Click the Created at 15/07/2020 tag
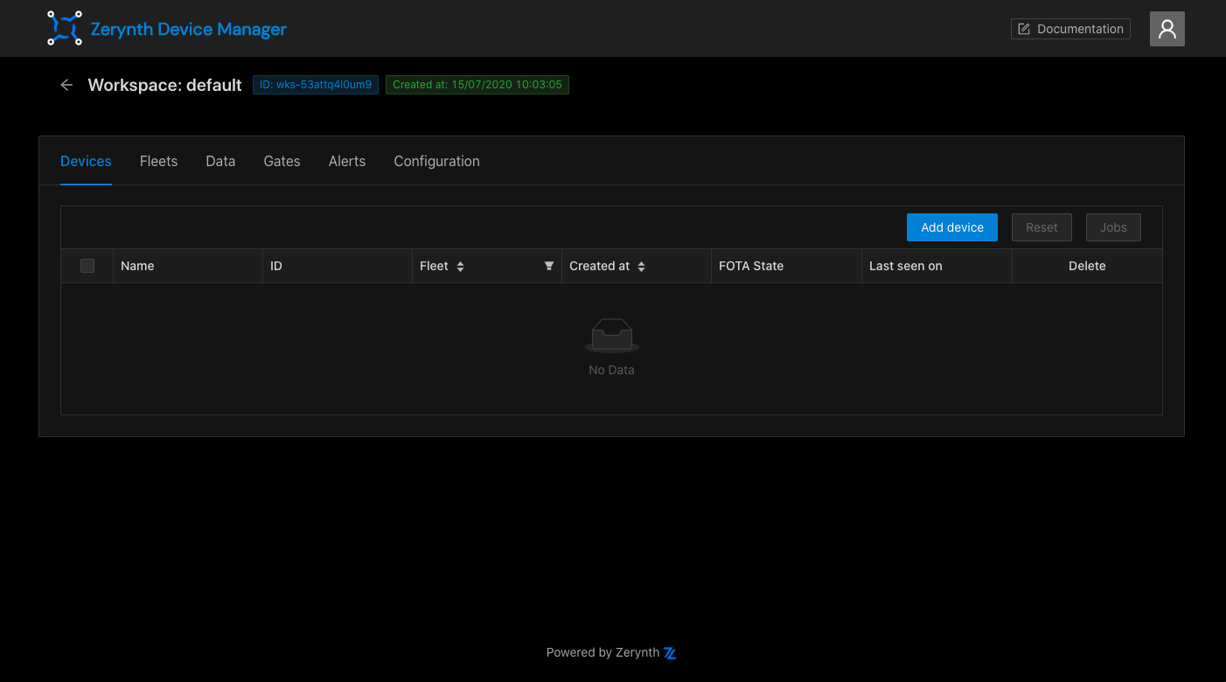Viewport: 1226px width, 682px height. pyautogui.click(x=477, y=85)
